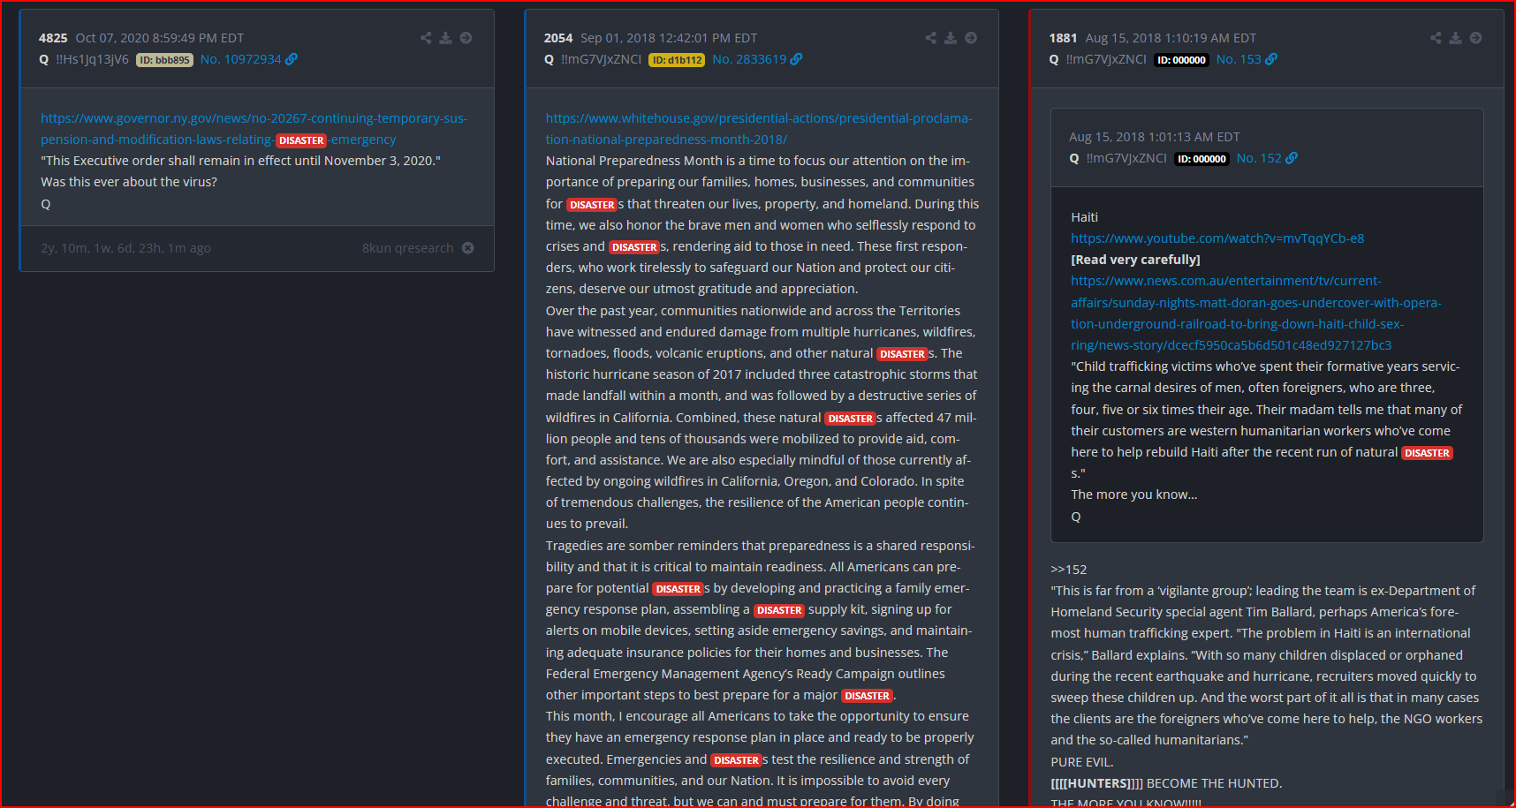Click the '[[[[HUNTERS]]]] BECOME THE HUNTED.' line

click(1166, 783)
